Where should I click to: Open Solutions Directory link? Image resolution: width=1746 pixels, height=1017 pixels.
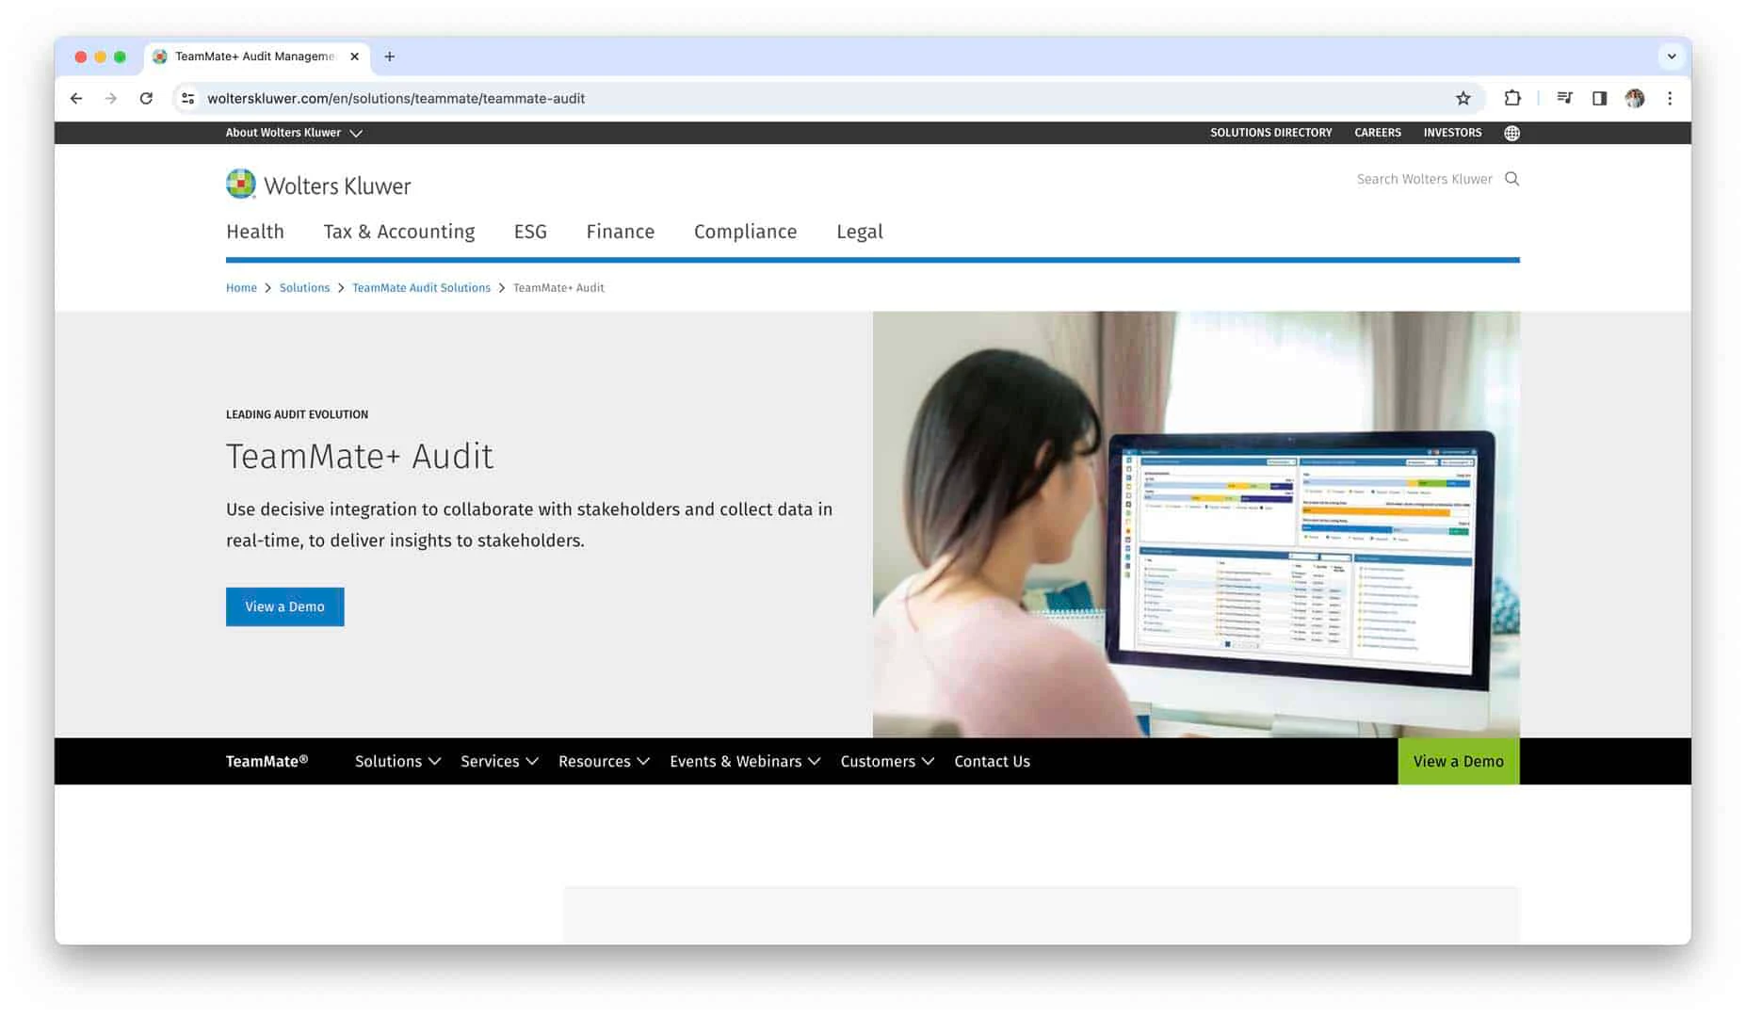click(1270, 133)
